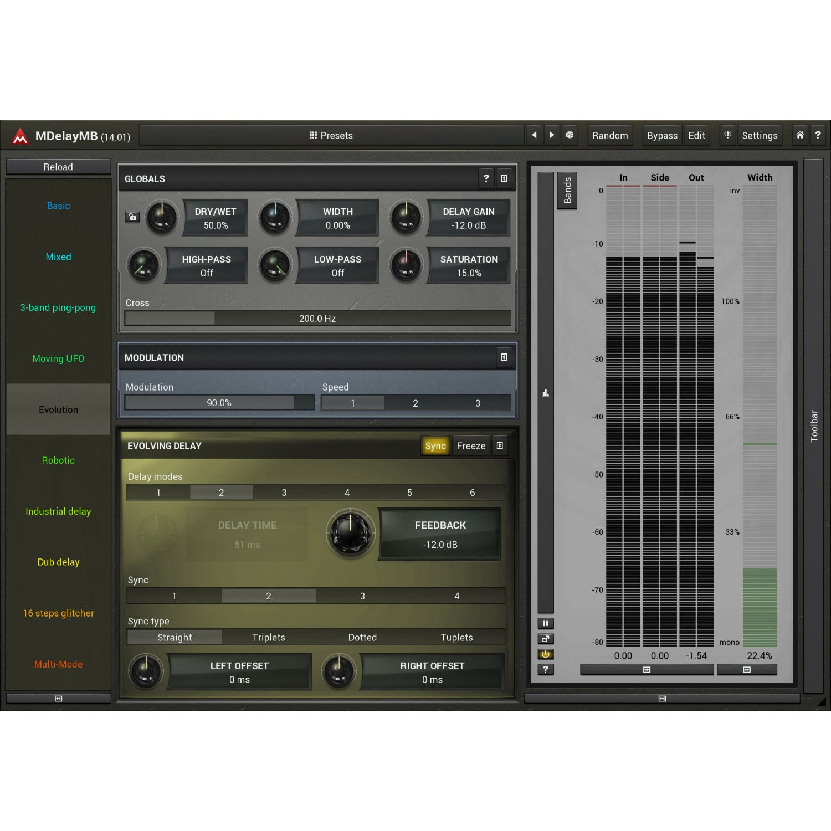Adjust the Cross 200.0 Hz slider
This screenshot has width=831, height=831.
tap(317, 318)
